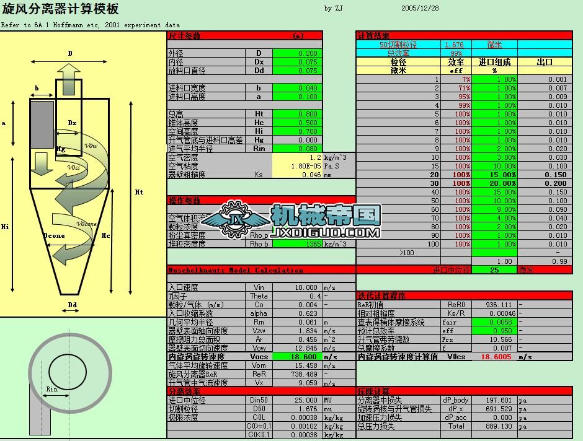The height and width of the screenshot is (441, 583).
Task: Click the inlet width b value 0.040
Action: pyautogui.click(x=297, y=88)
